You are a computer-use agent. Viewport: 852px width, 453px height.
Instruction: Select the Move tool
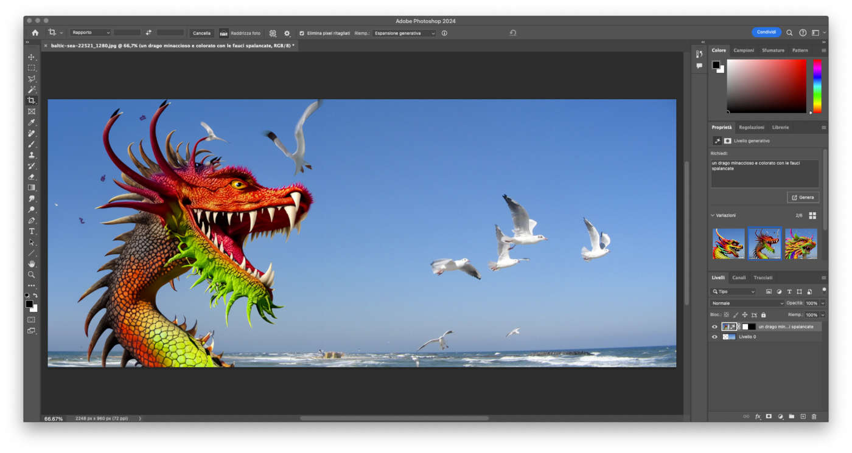click(32, 57)
